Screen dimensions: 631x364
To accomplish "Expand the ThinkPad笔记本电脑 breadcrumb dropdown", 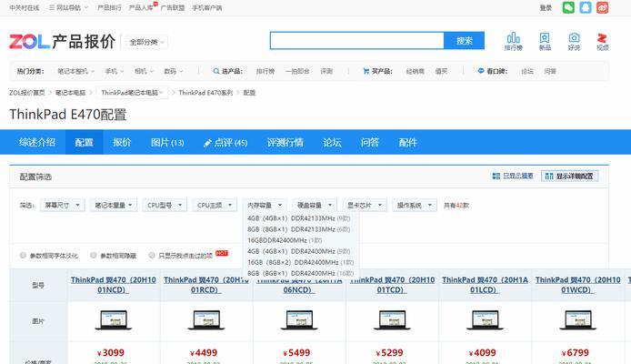I will tap(132, 93).
